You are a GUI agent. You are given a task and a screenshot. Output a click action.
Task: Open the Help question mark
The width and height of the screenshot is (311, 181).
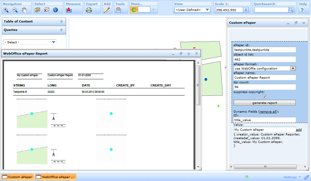coord(302,10)
